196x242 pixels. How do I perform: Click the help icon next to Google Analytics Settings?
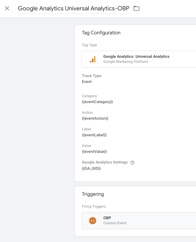[132, 163]
